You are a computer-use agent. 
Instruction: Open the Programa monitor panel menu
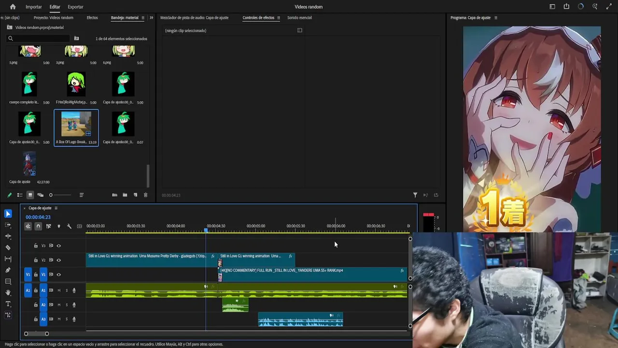coord(496,18)
